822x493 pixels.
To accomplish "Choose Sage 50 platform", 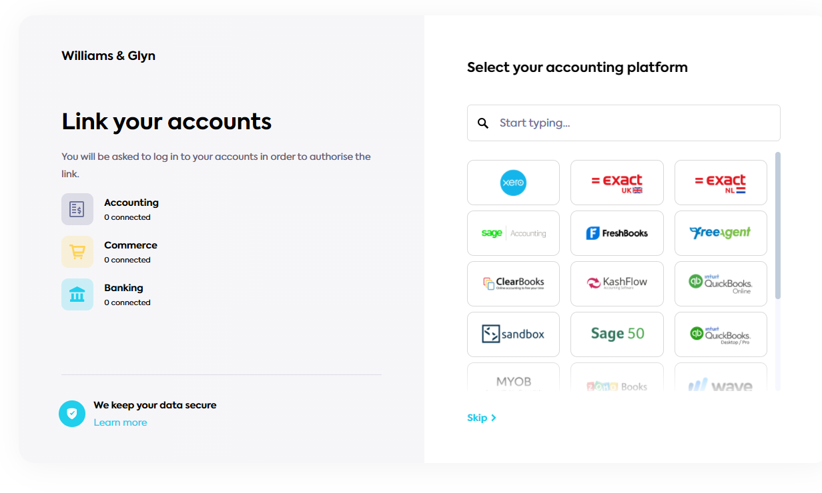I will coord(616,334).
